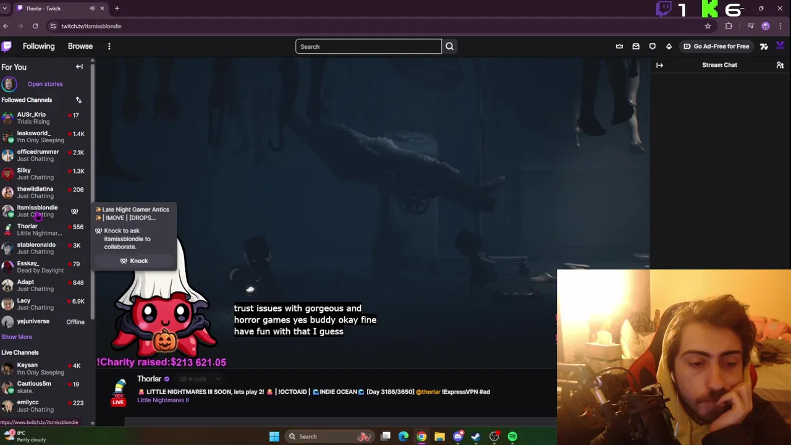Open AUSr_Krip channel
791x445 pixels.
(45, 118)
